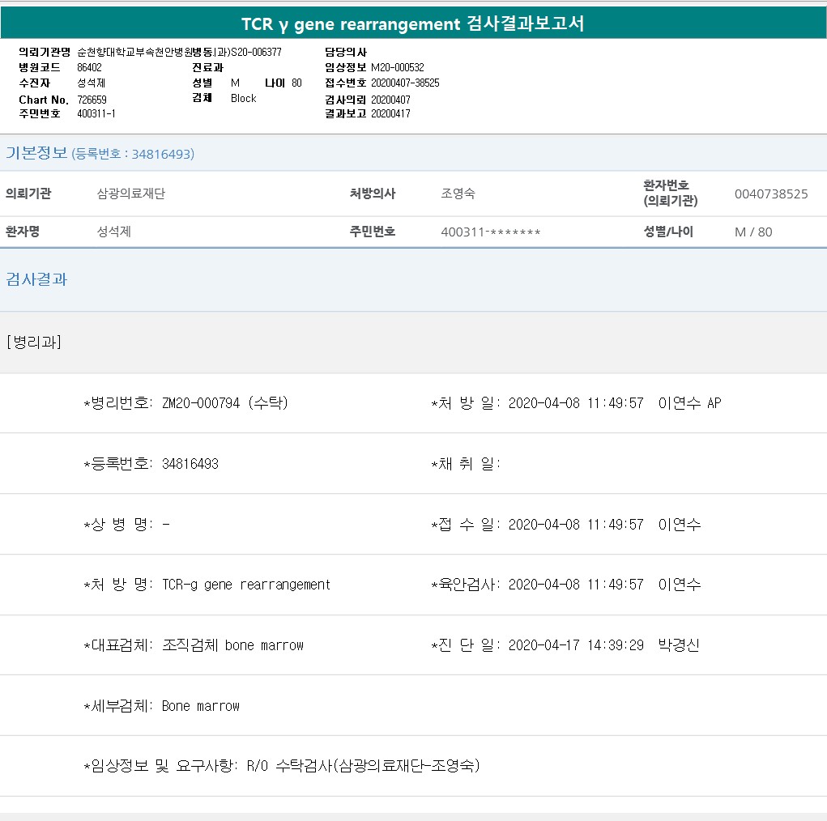Click the 세부검체 Bone marrow line
The width and height of the screenshot is (827, 821).
click(x=162, y=706)
